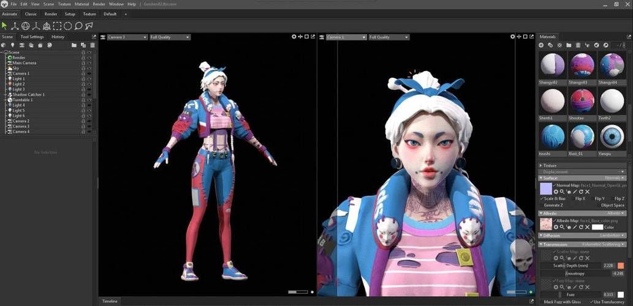Screen dimensions: 633x306
Task: Choose the circle selection tool
Action: click(67, 26)
